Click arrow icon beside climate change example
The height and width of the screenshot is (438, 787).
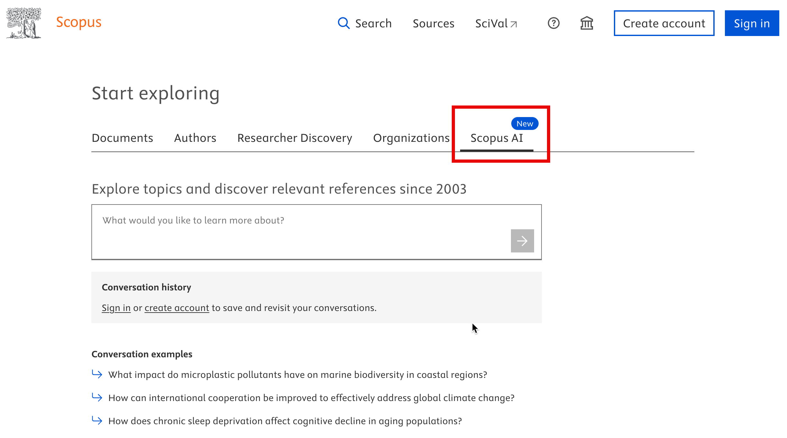[x=97, y=397]
